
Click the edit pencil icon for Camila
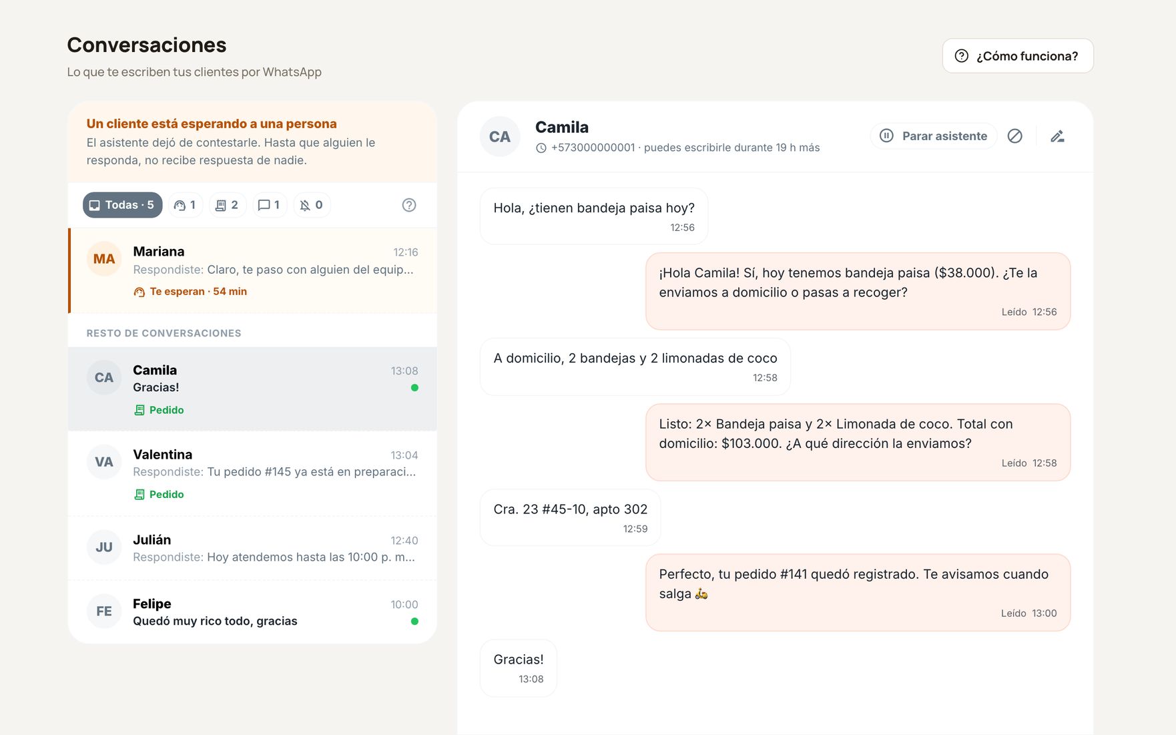pos(1057,136)
